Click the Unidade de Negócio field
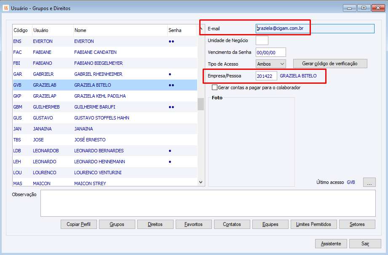This screenshot has height=255, width=388. [x=262, y=40]
